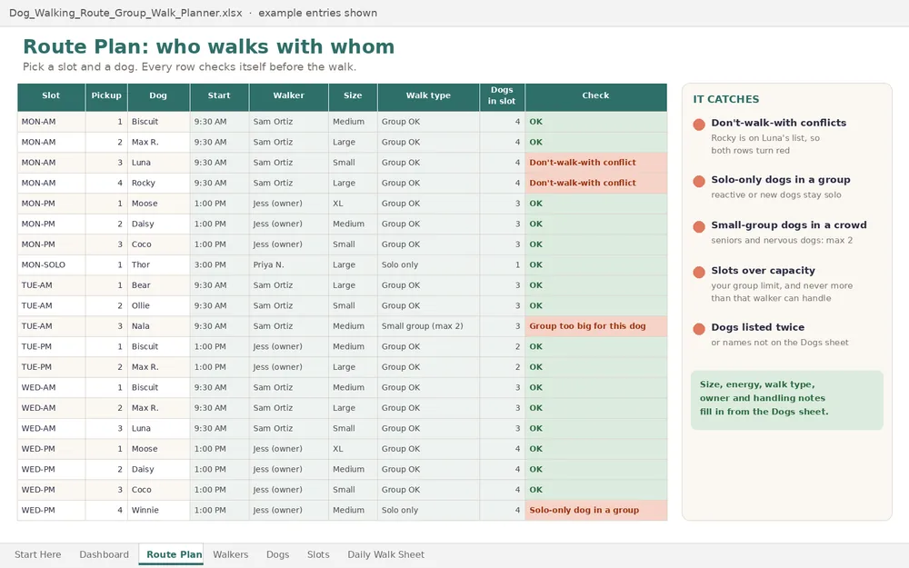Select the Thor dog cell
The image size is (909, 568).
[158, 264]
